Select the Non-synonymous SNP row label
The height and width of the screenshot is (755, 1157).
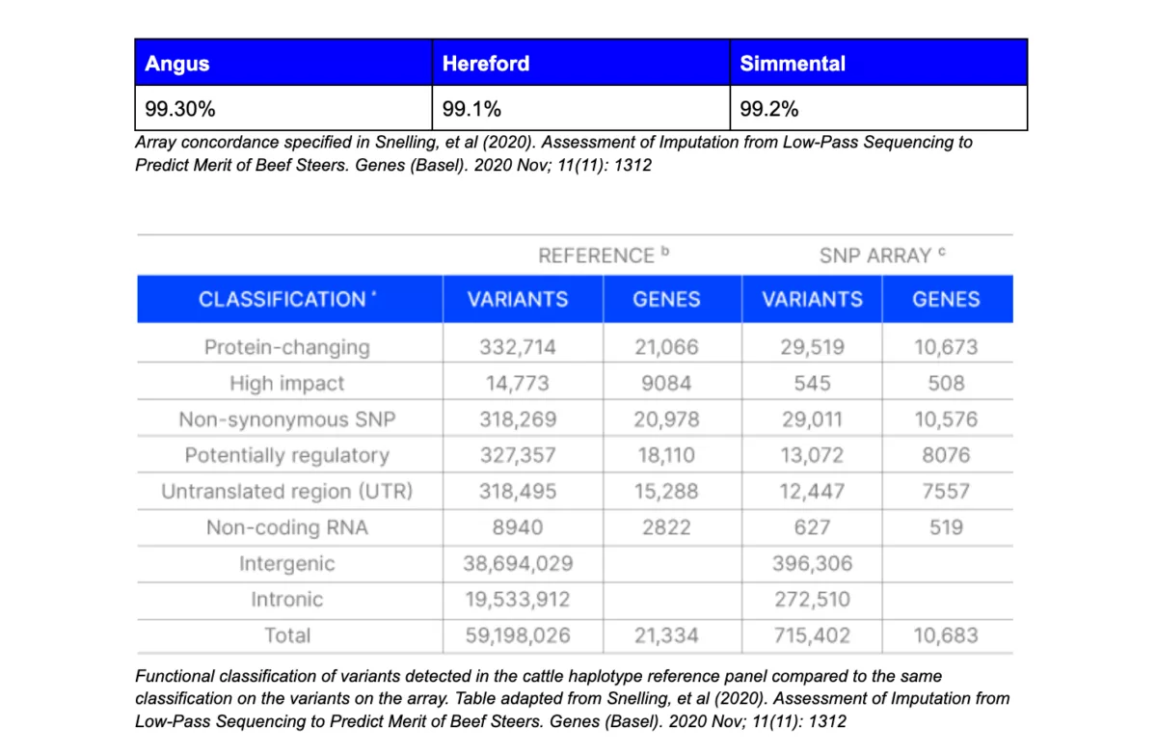click(x=286, y=419)
